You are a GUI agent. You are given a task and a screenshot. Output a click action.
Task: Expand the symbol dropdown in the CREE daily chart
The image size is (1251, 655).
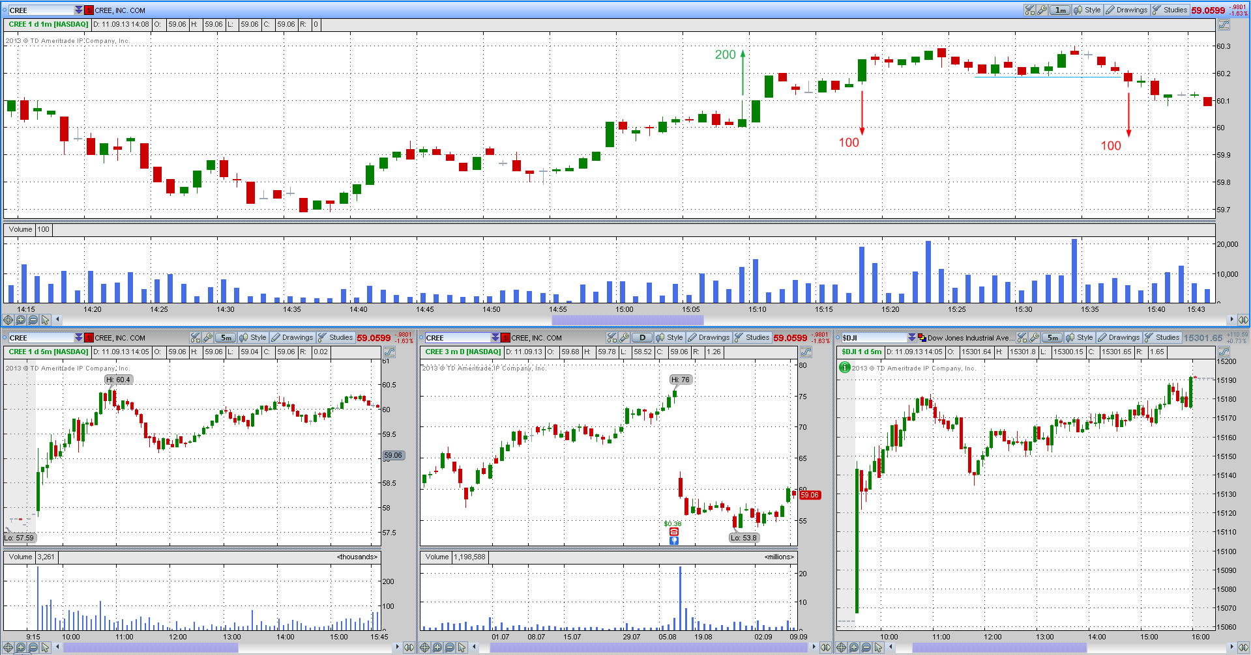(495, 337)
